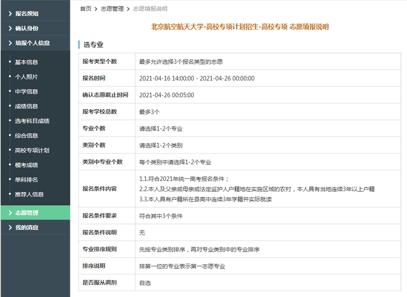Select 成绩信息 in the sidebar
This screenshot has width=407, height=297.
(26, 106)
